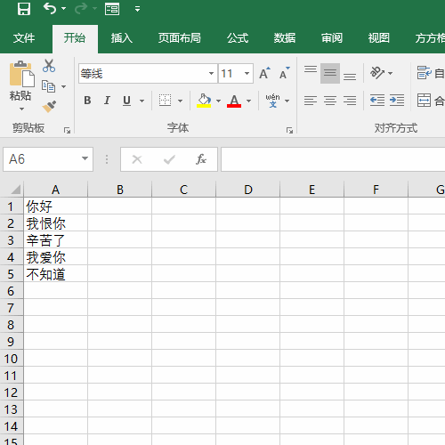Click the 粘贴 clipboard icon
445x445 pixels.
[21, 74]
